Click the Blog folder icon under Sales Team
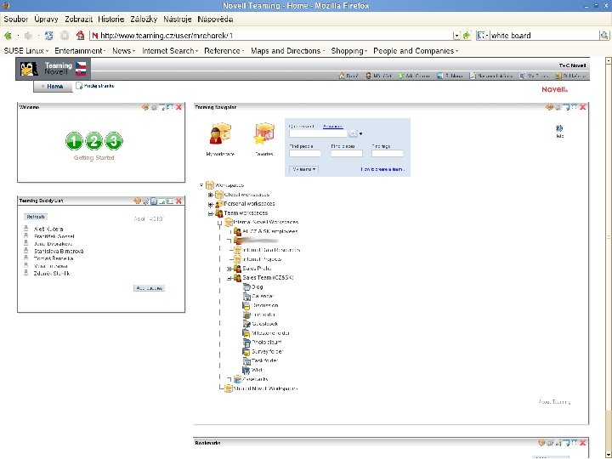The image size is (612, 459). [246, 287]
